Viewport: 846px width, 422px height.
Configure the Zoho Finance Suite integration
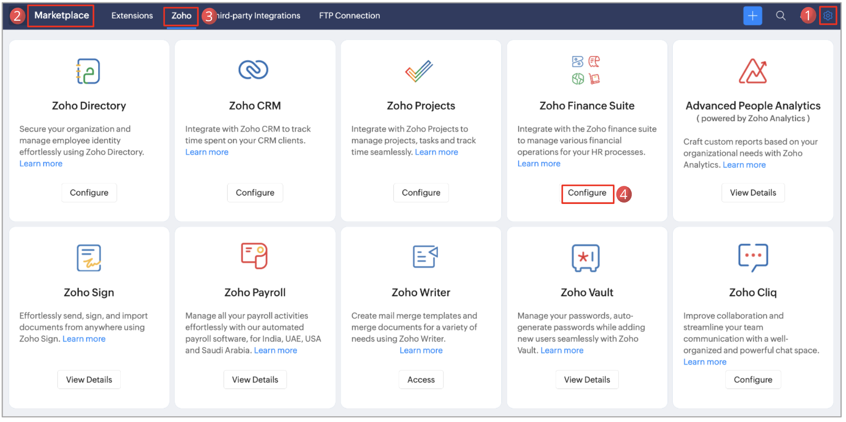click(587, 193)
